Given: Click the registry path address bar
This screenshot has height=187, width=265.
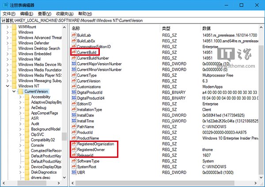Looking at the screenshot, I should coord(132,20).
